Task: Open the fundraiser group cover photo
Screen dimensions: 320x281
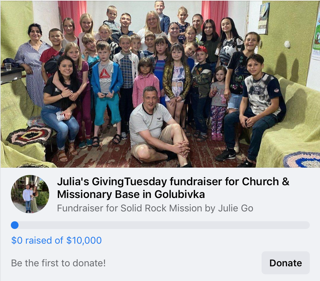Action: (x=160, y=84)
